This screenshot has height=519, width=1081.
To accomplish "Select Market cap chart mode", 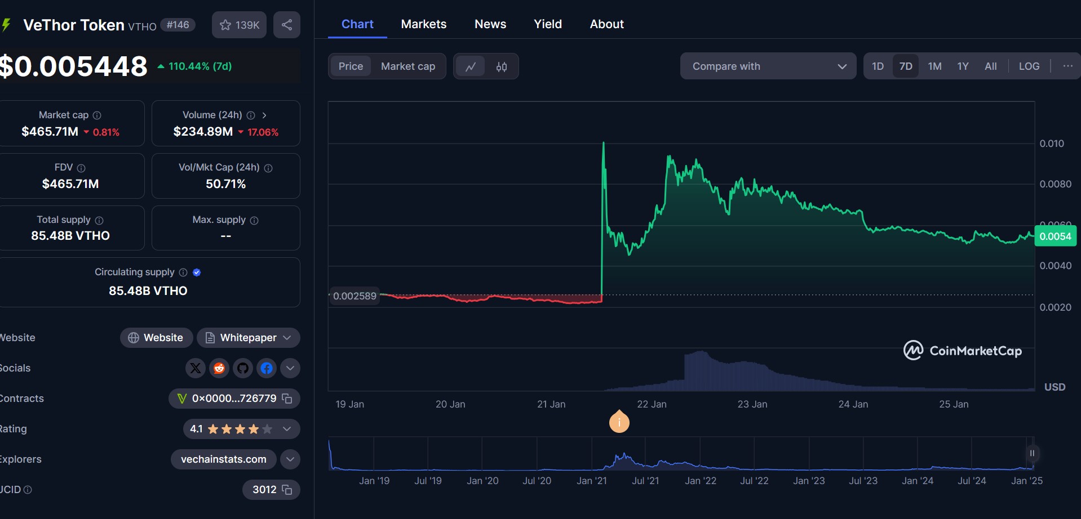I will point(408,66).
